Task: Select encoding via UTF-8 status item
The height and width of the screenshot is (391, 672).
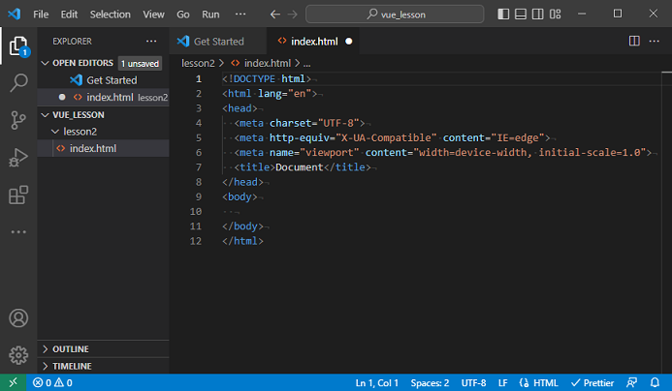Action: tap(473, 382)
